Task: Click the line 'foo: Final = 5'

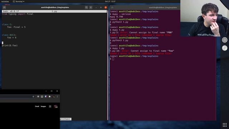Action: tap(16, 27)
